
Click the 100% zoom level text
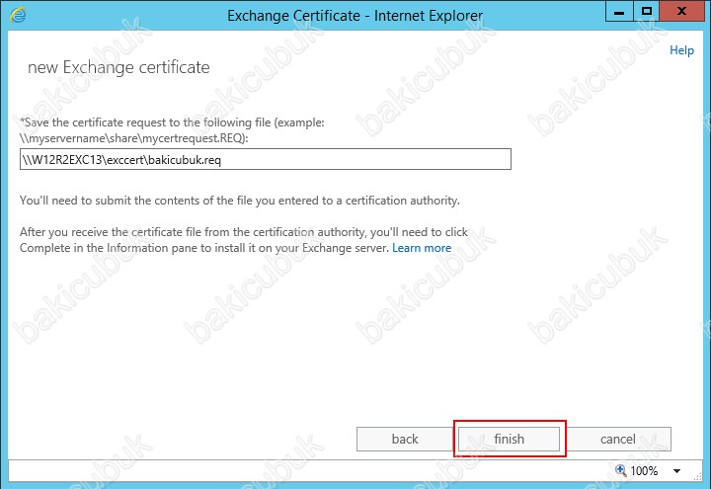pyautogui.click(x=644, y=471)
